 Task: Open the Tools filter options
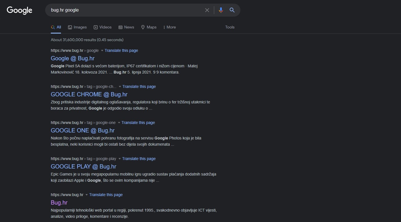pos(230,27)
